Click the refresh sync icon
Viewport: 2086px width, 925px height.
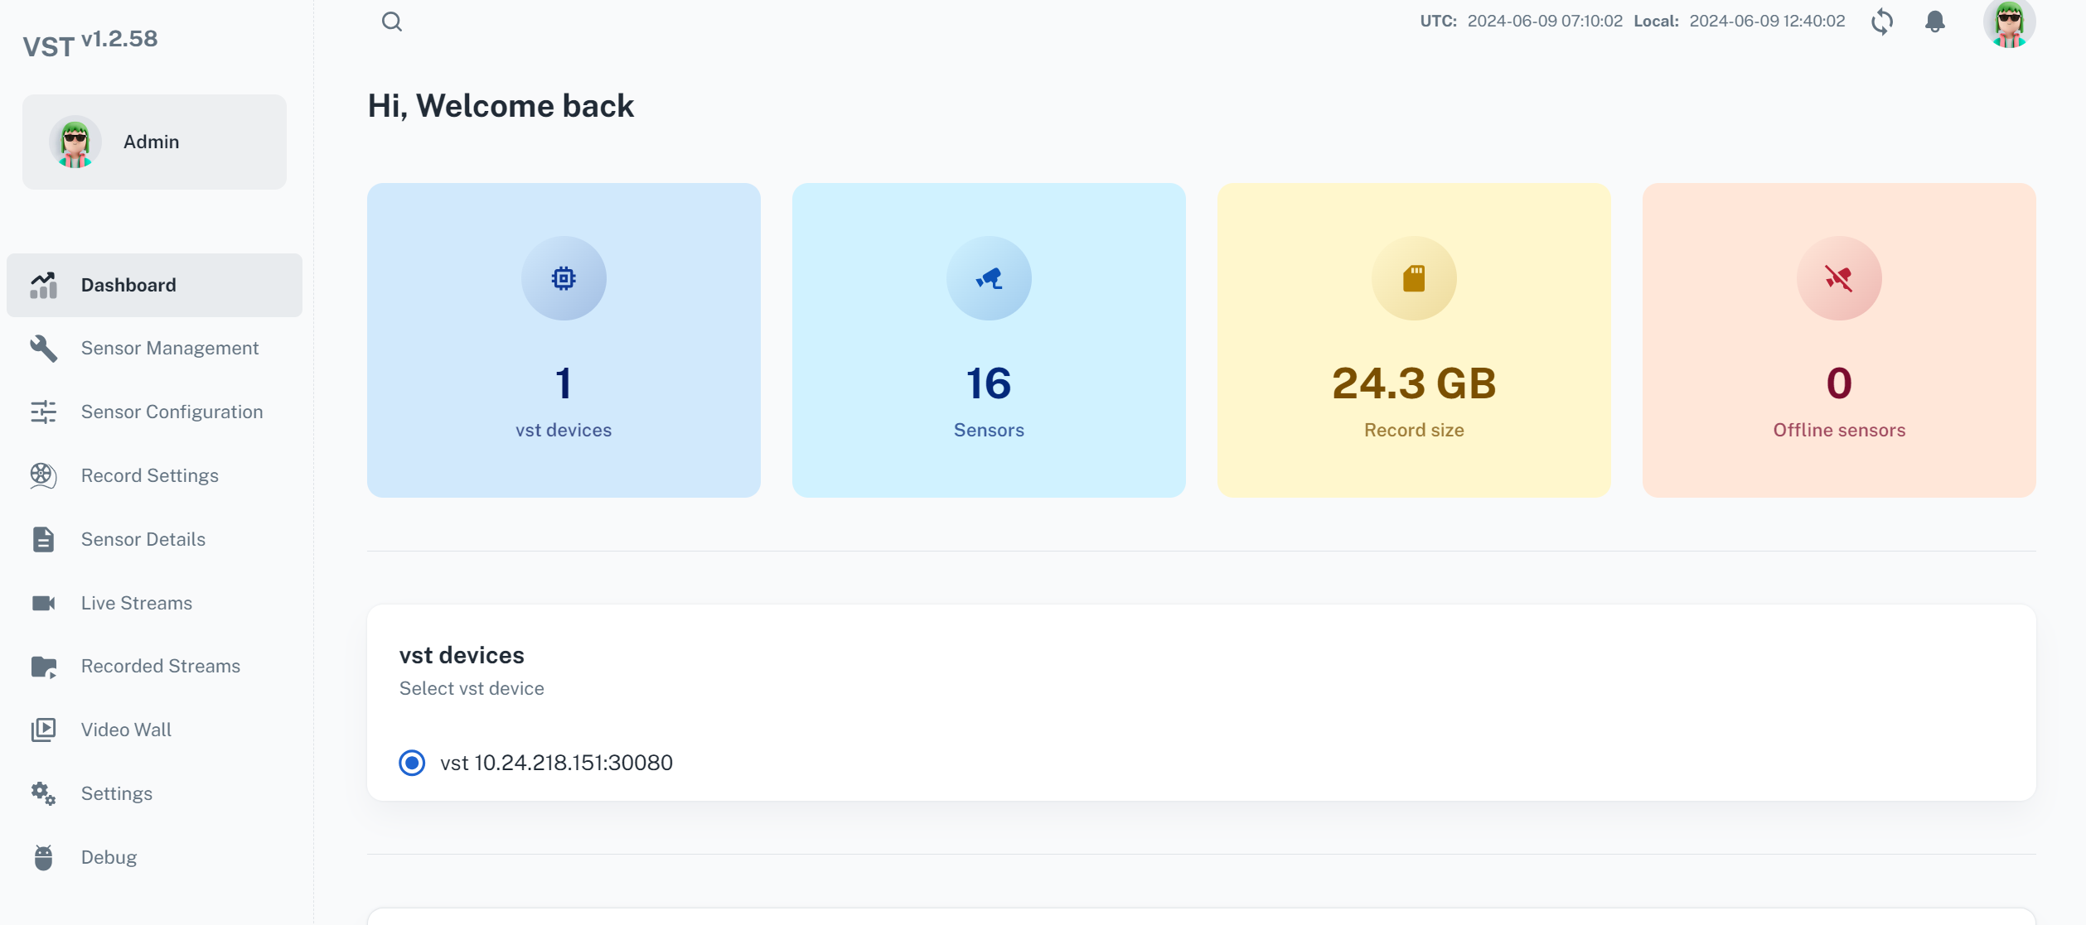(x=1882, y=22)
